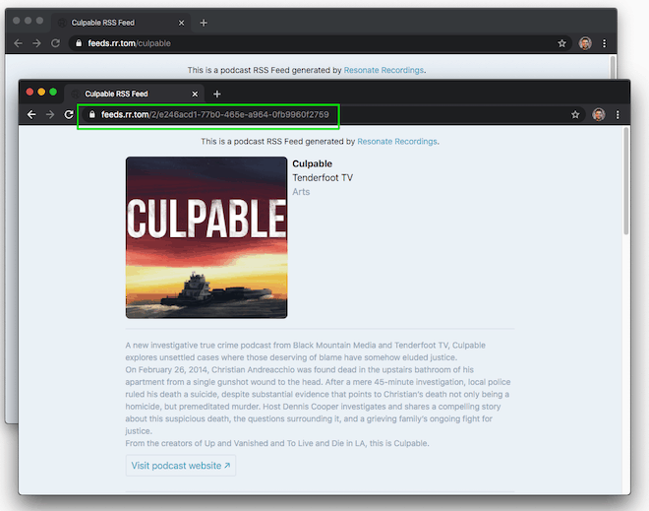Open the three-dot Chrome menu in the front window
The height and width of the screenshot is (511, 649).
point(618,115)
